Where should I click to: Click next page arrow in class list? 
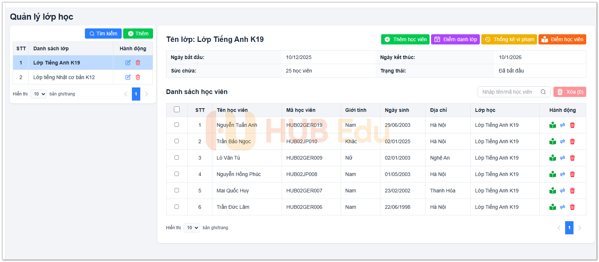click(146, 94)
